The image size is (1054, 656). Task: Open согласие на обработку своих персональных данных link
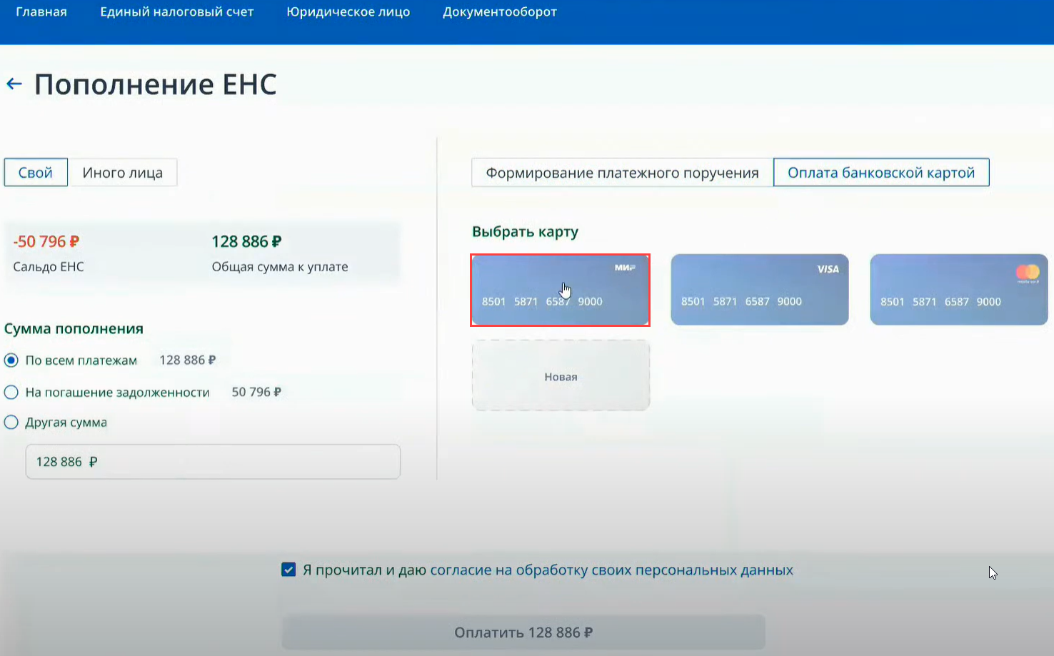point(611,570)
